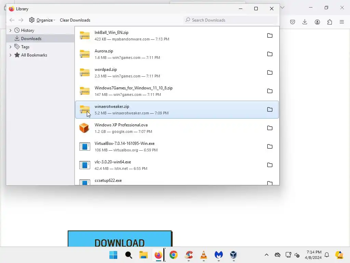Click Clear Downloads button
Image resolution: width=350 pixels, height=263 pixels.
point(75,20)
